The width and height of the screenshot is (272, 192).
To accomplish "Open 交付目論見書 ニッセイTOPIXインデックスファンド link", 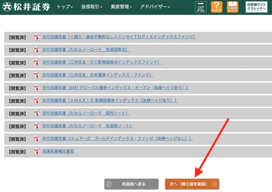I will pos(119,37).
